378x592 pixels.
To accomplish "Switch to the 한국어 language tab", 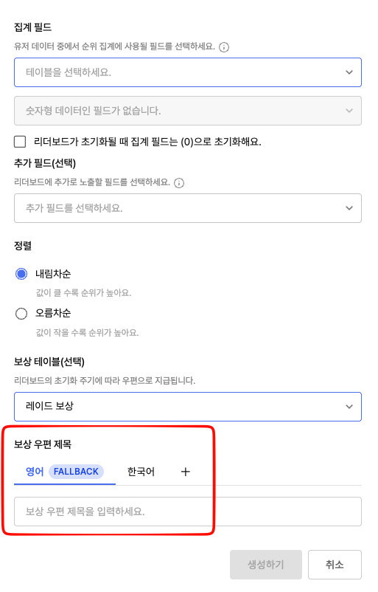I will pos(141,472).
